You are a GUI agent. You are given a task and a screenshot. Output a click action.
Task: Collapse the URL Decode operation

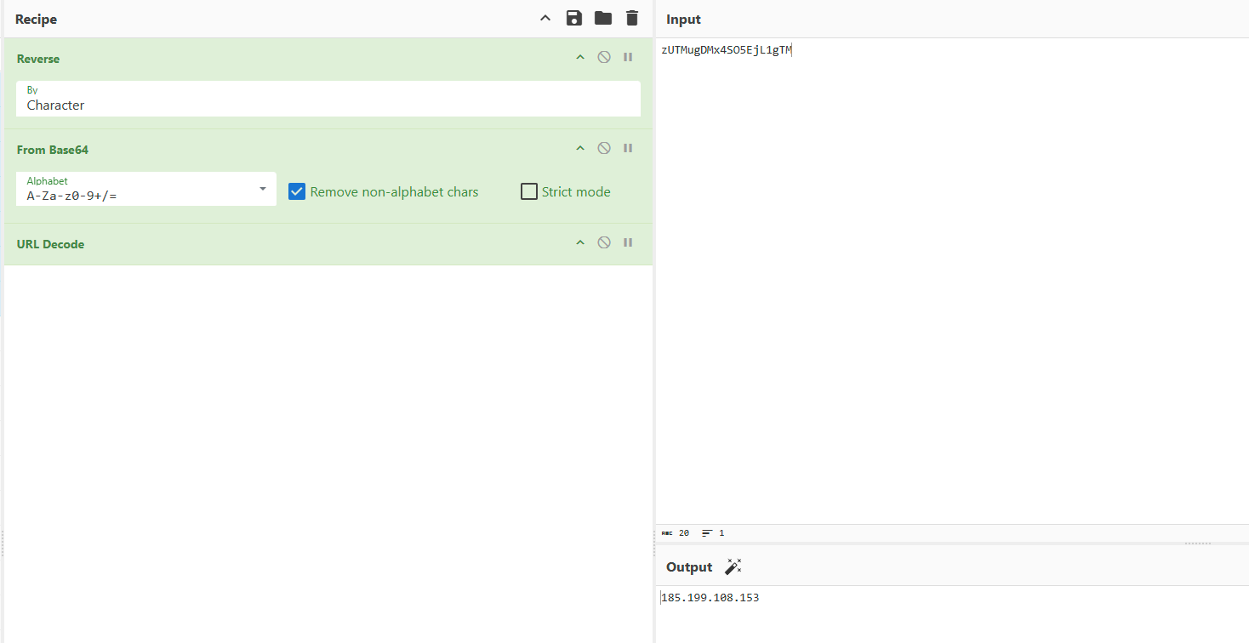click(580, 242)
